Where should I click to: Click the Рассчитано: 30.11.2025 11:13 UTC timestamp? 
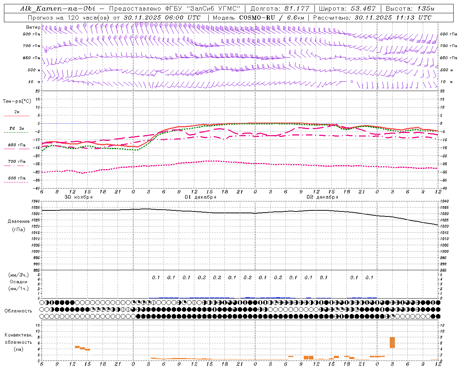pos(372,18)
